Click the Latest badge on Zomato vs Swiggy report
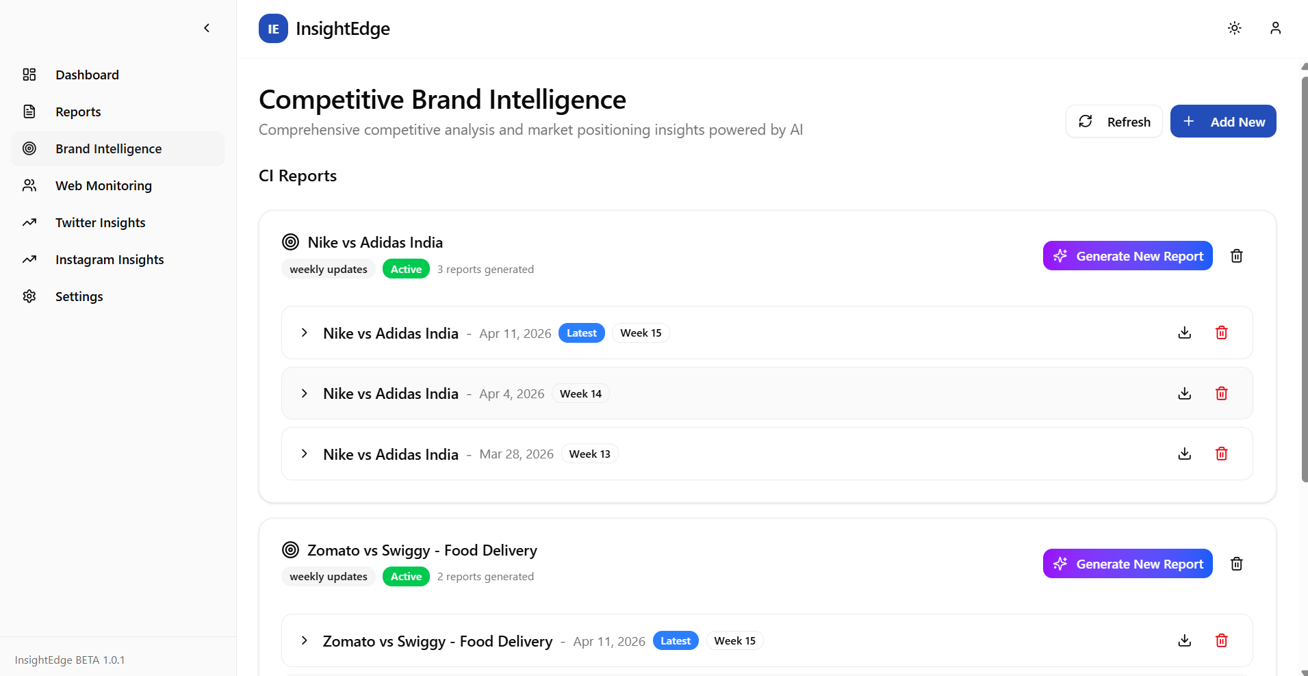Screen dimensions: 1308x676 pyautogui.click(x=675, y=640)
